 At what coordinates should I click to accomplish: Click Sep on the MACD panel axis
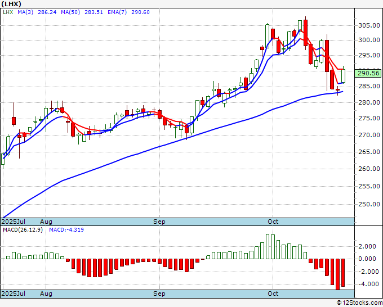click(x=159, y=294)
